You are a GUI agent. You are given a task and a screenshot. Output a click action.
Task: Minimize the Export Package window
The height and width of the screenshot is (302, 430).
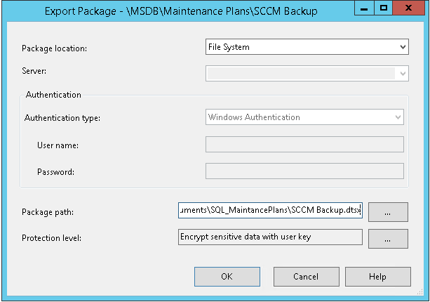pos(364,8)
